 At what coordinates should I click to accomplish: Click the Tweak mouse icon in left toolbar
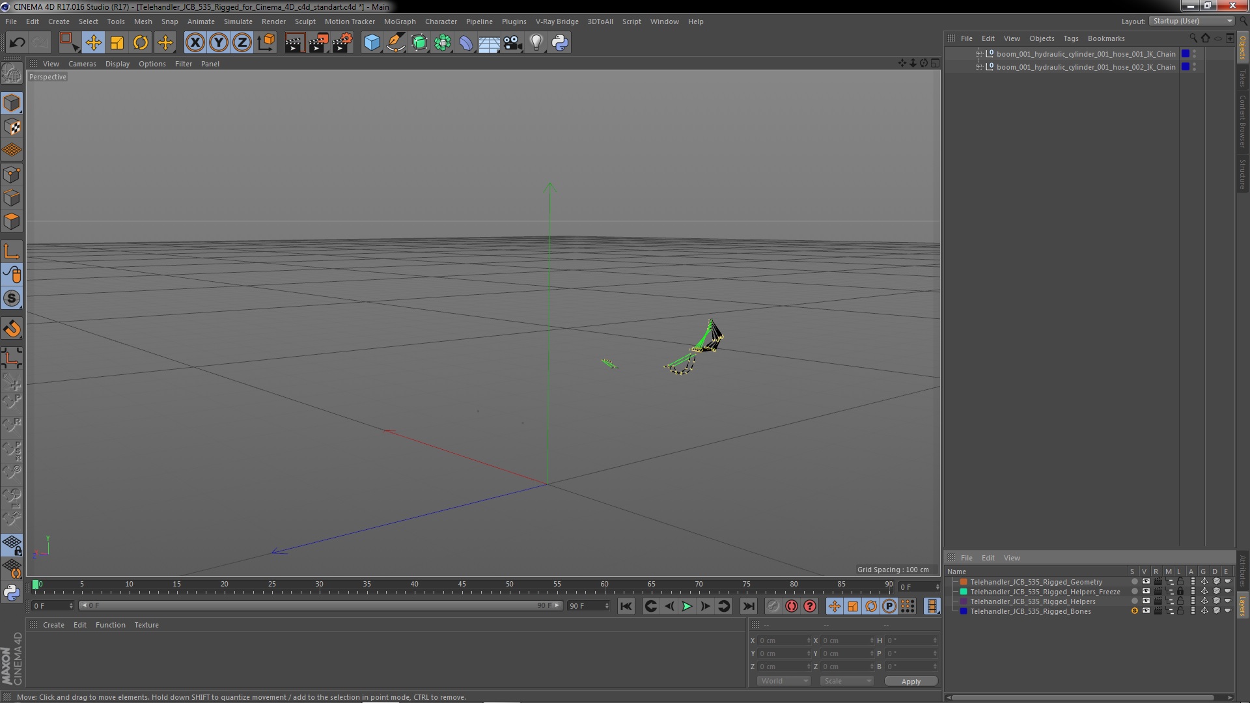click(12, 275)
